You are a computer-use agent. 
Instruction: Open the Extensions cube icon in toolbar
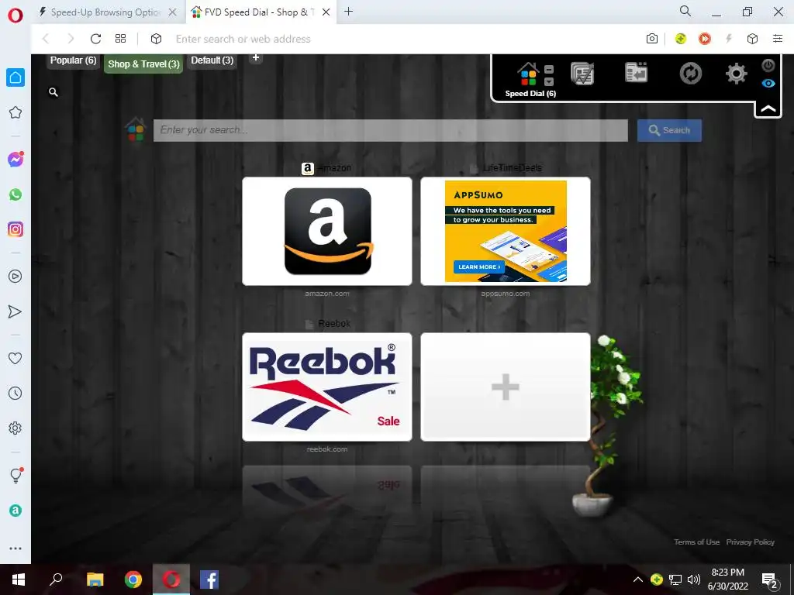click(752, 39)
